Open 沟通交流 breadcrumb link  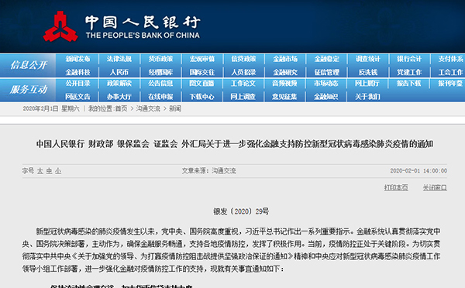click(x=148, y=108)
